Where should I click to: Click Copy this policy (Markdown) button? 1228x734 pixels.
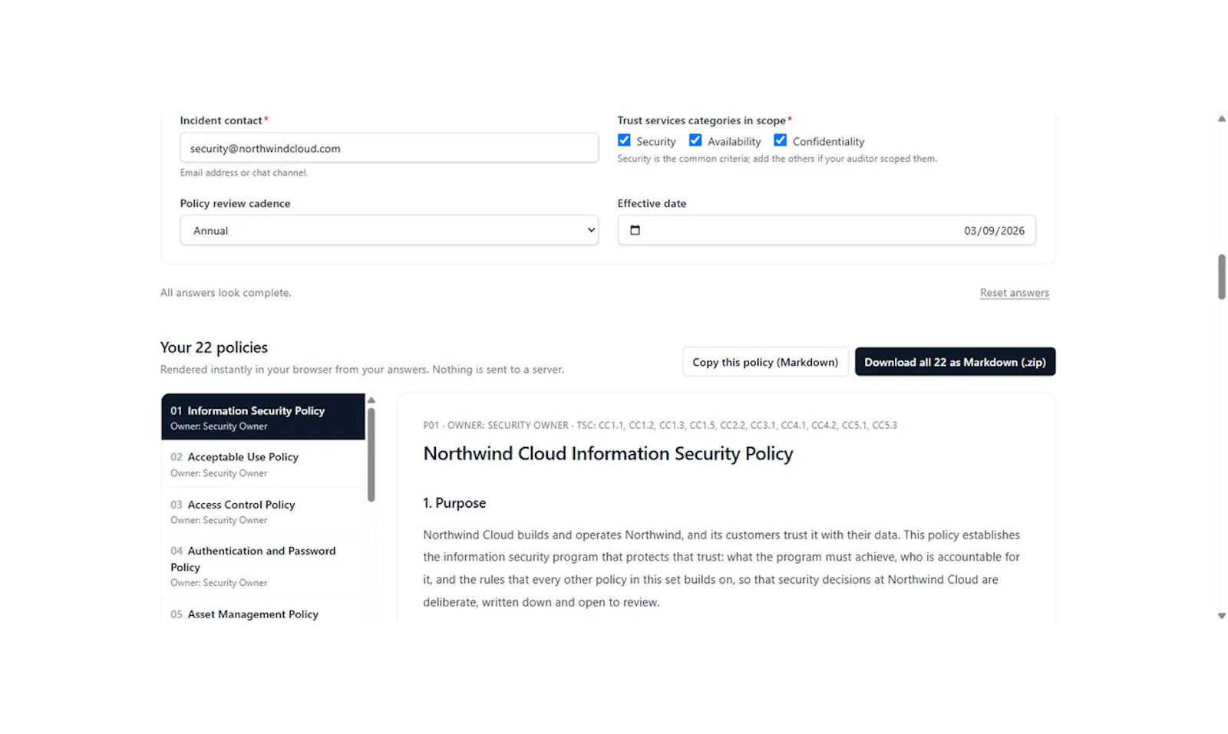click(765, 362)
